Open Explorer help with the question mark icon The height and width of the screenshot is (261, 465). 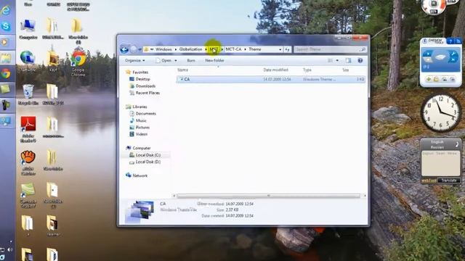point(360,60)
